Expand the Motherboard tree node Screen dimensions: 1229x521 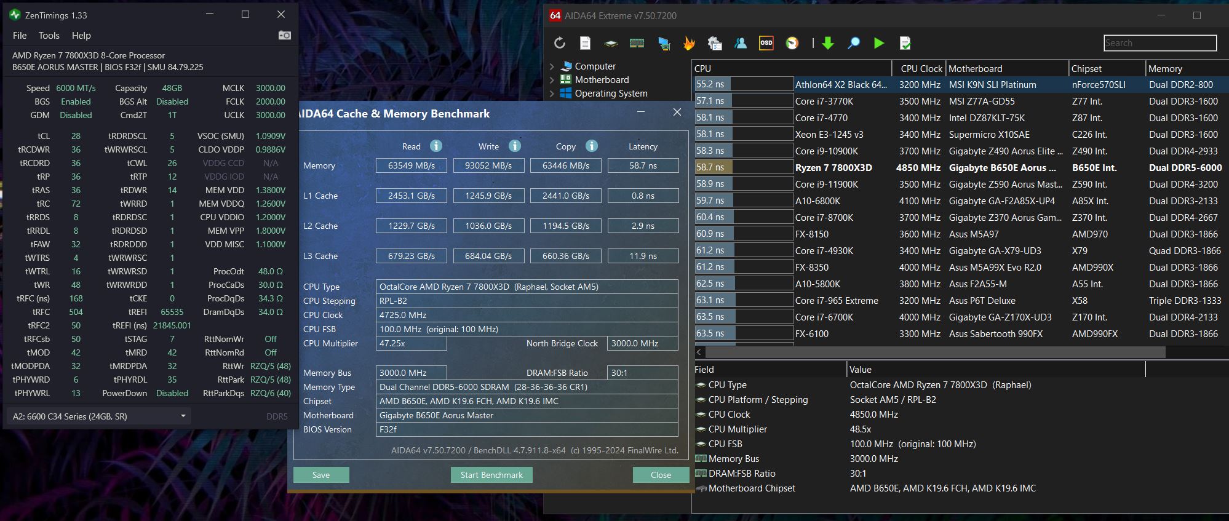point(552,80)
